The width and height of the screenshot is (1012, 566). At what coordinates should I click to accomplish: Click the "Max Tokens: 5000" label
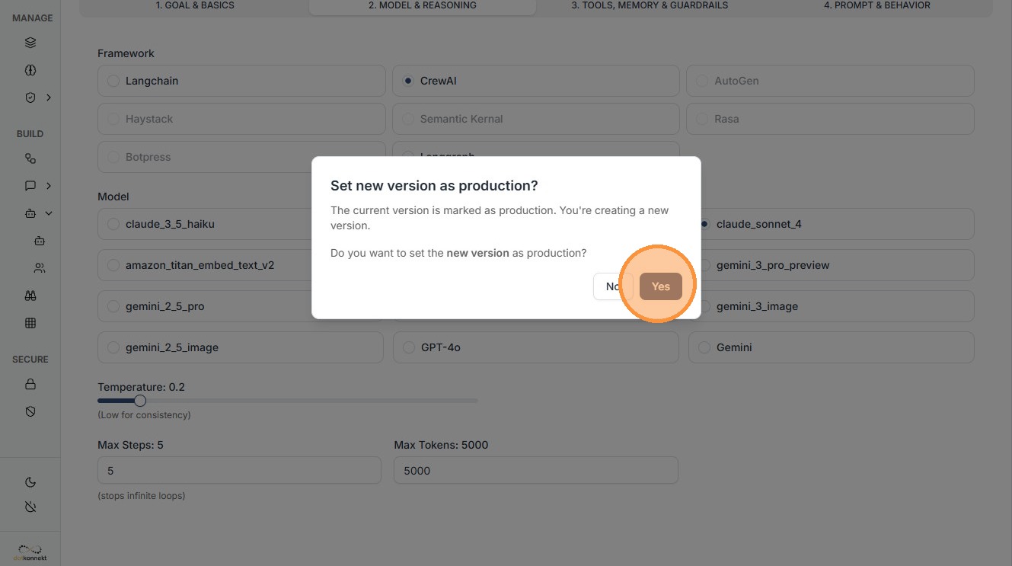pos(441,445)
